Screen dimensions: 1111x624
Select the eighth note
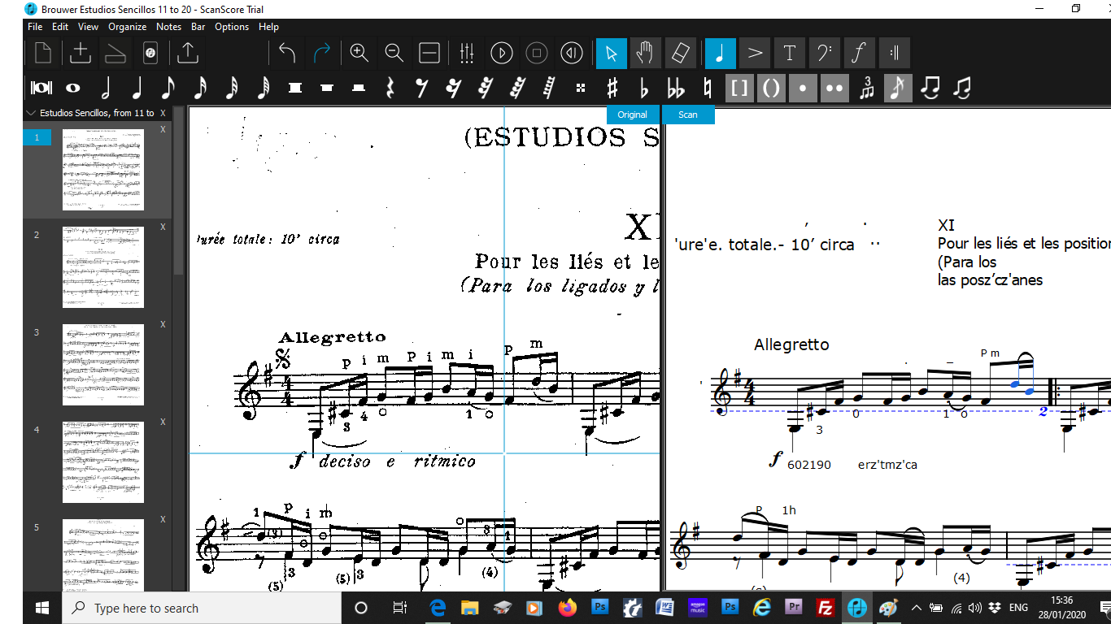[168, 88]
